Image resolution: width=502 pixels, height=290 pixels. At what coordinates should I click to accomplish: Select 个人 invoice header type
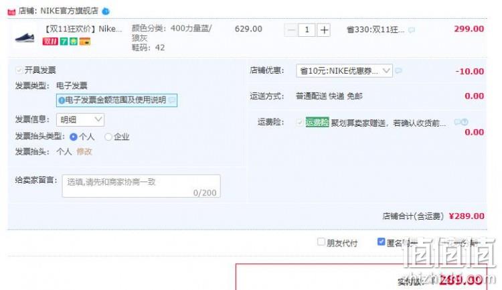click(74, 137)
